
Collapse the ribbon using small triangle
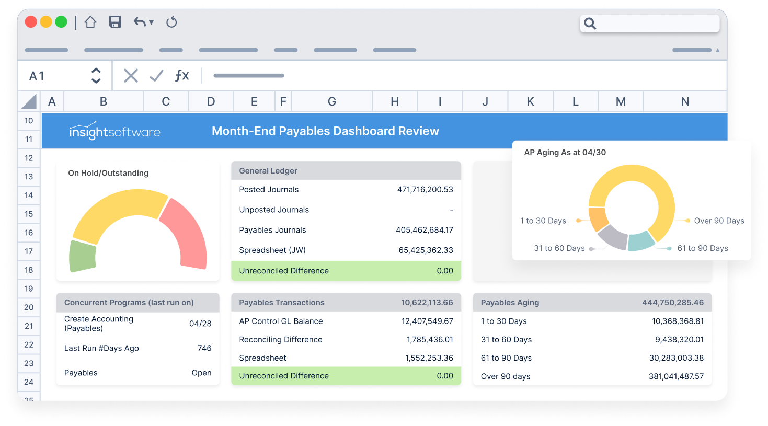(717, 51)
